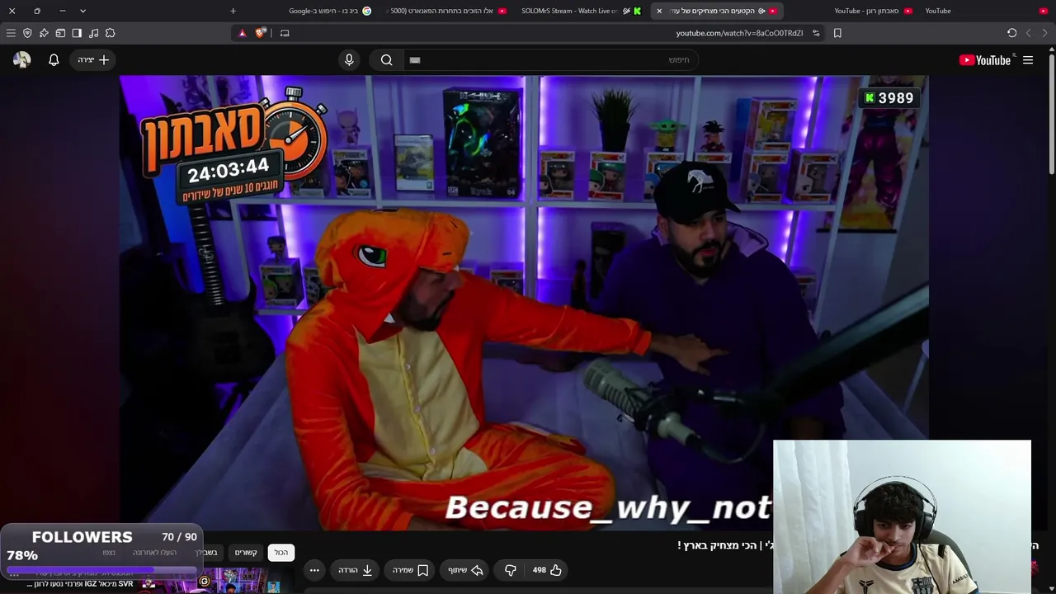Select the 'הכול' filter chip
1056x594 pixels.
pyautogui.click(x=281, y=552)
